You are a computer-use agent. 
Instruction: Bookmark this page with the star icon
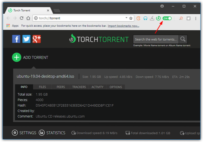131,18
